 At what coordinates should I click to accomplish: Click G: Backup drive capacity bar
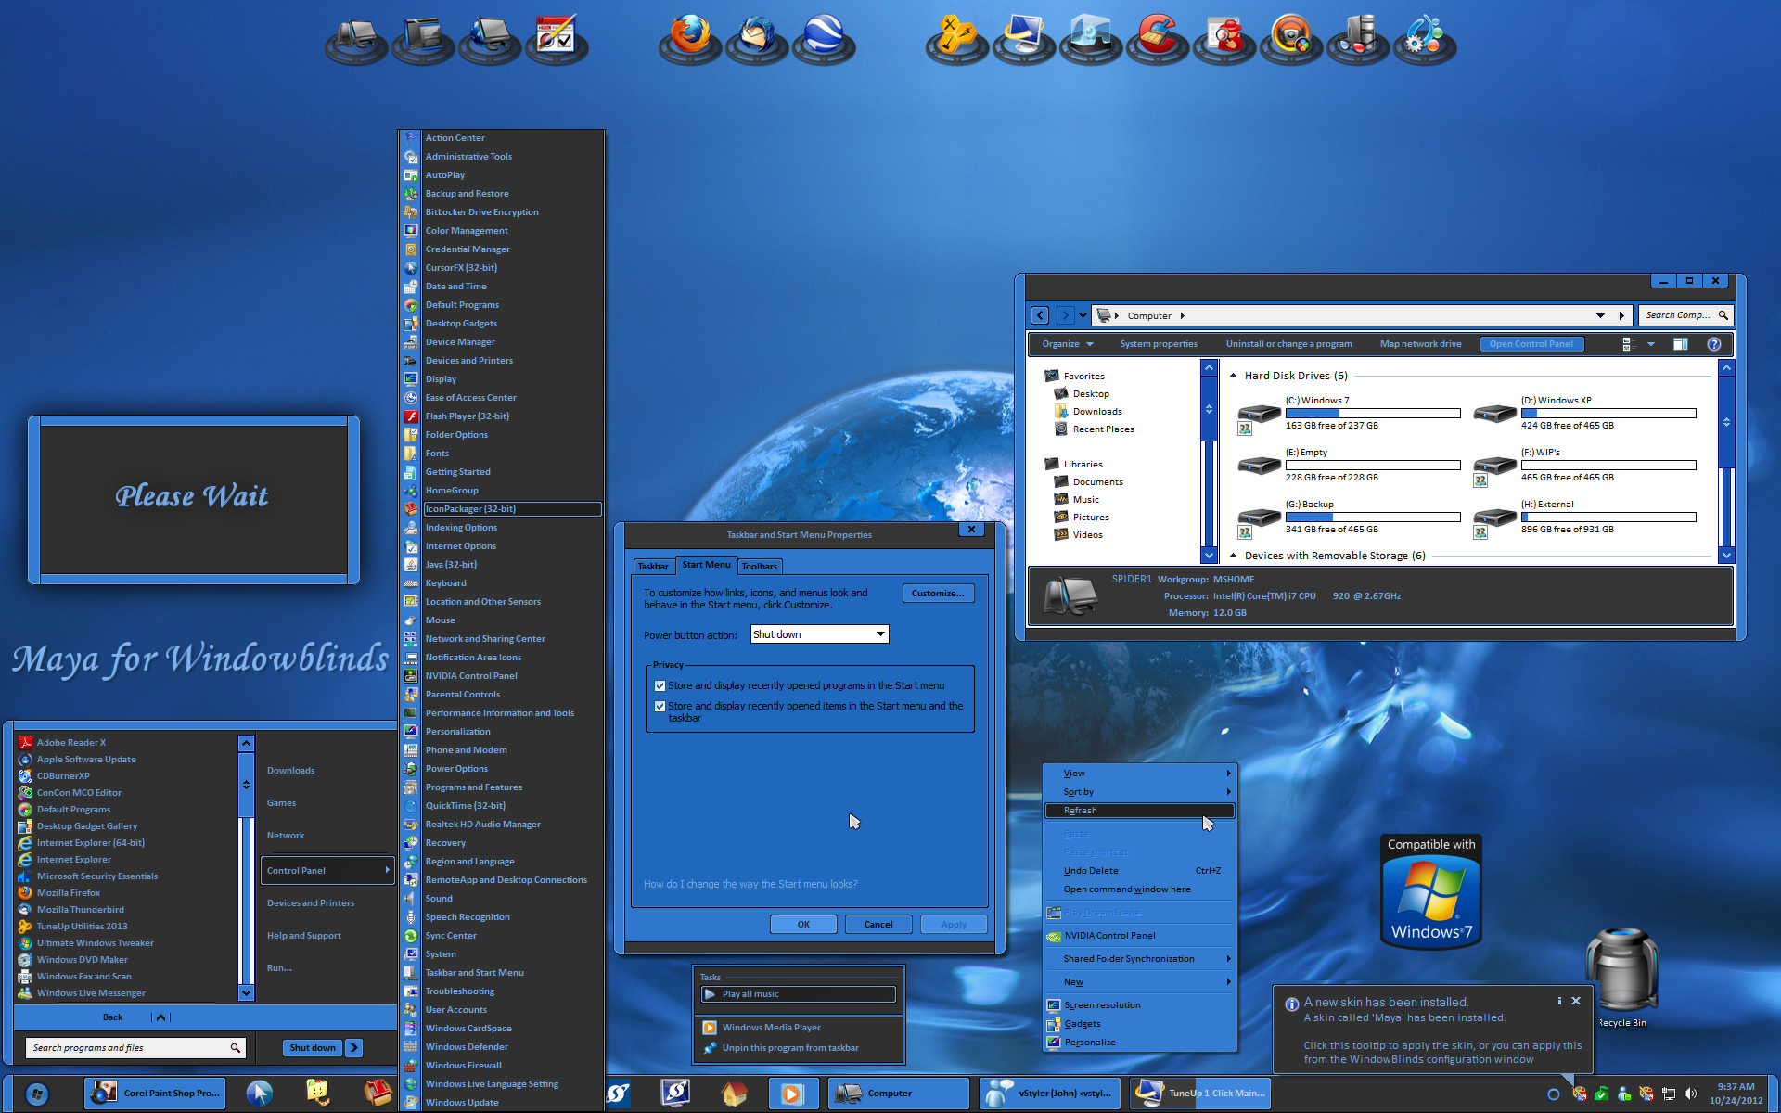1373,518
